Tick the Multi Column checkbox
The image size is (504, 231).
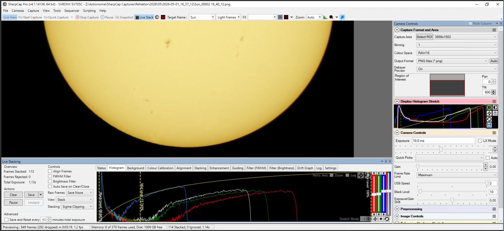pos(470,24)
